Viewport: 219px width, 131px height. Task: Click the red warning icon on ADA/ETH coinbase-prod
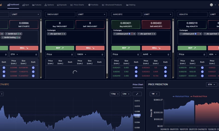198,34
